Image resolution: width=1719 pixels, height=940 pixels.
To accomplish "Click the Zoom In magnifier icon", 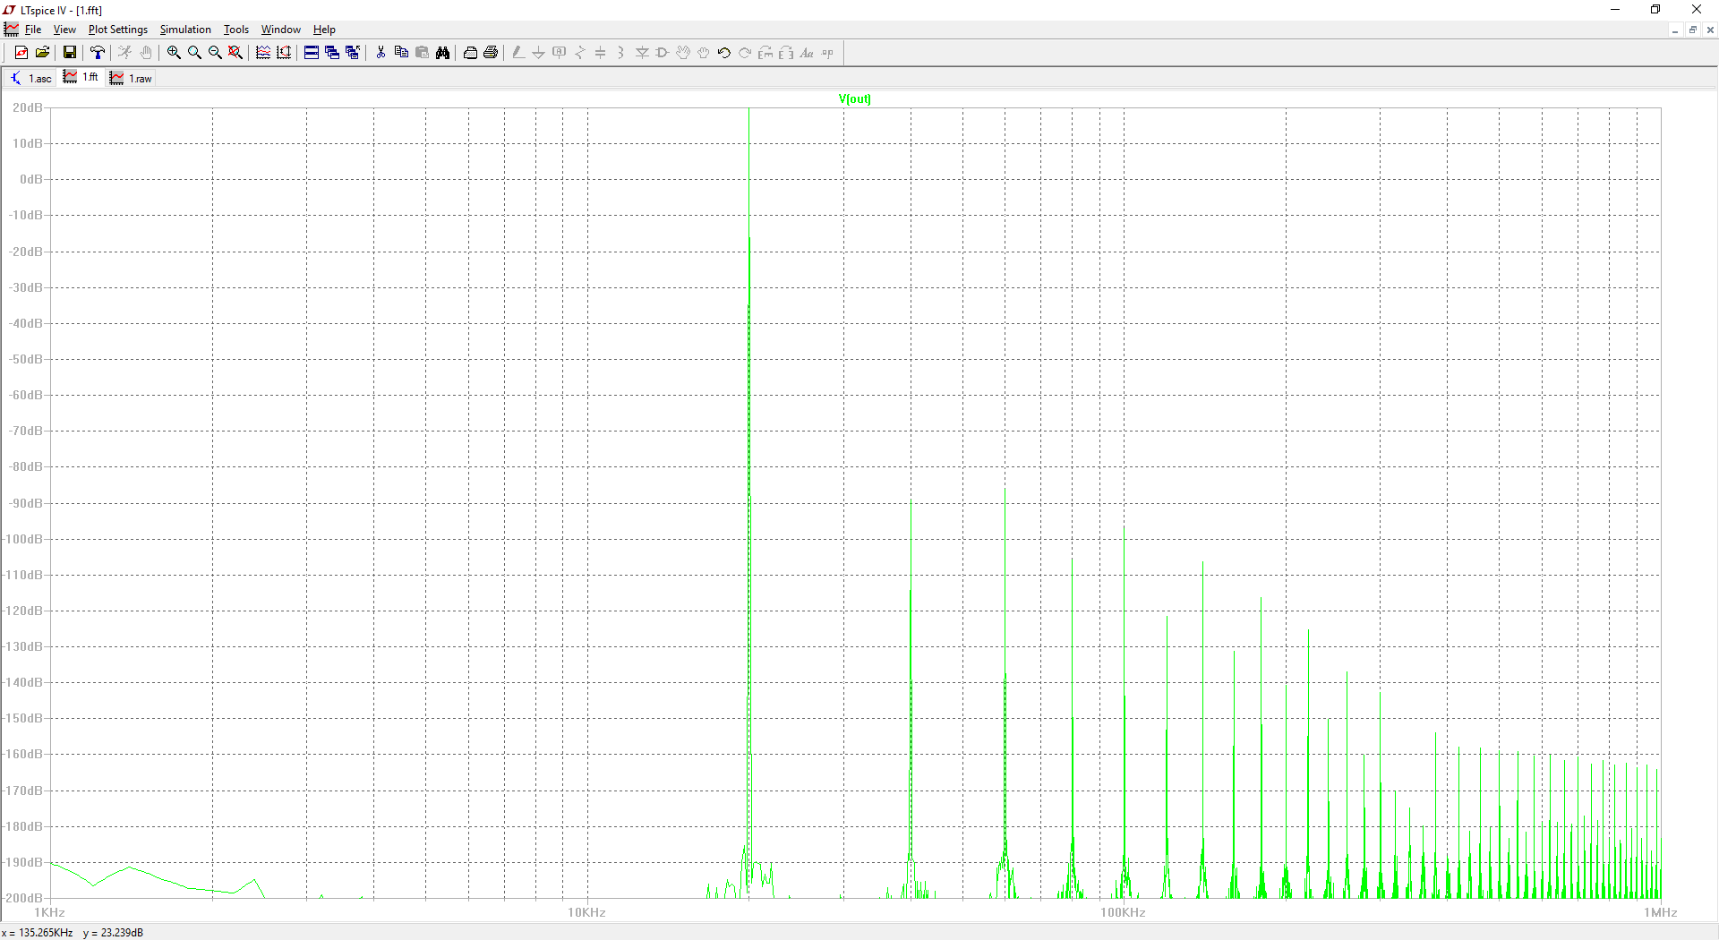I will [x=174, y=53].
